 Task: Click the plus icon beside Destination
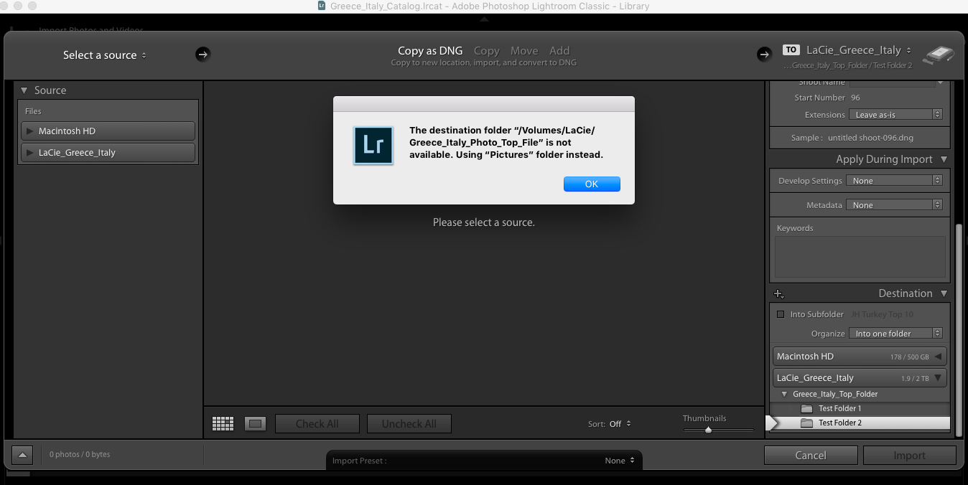click(778, 294)
